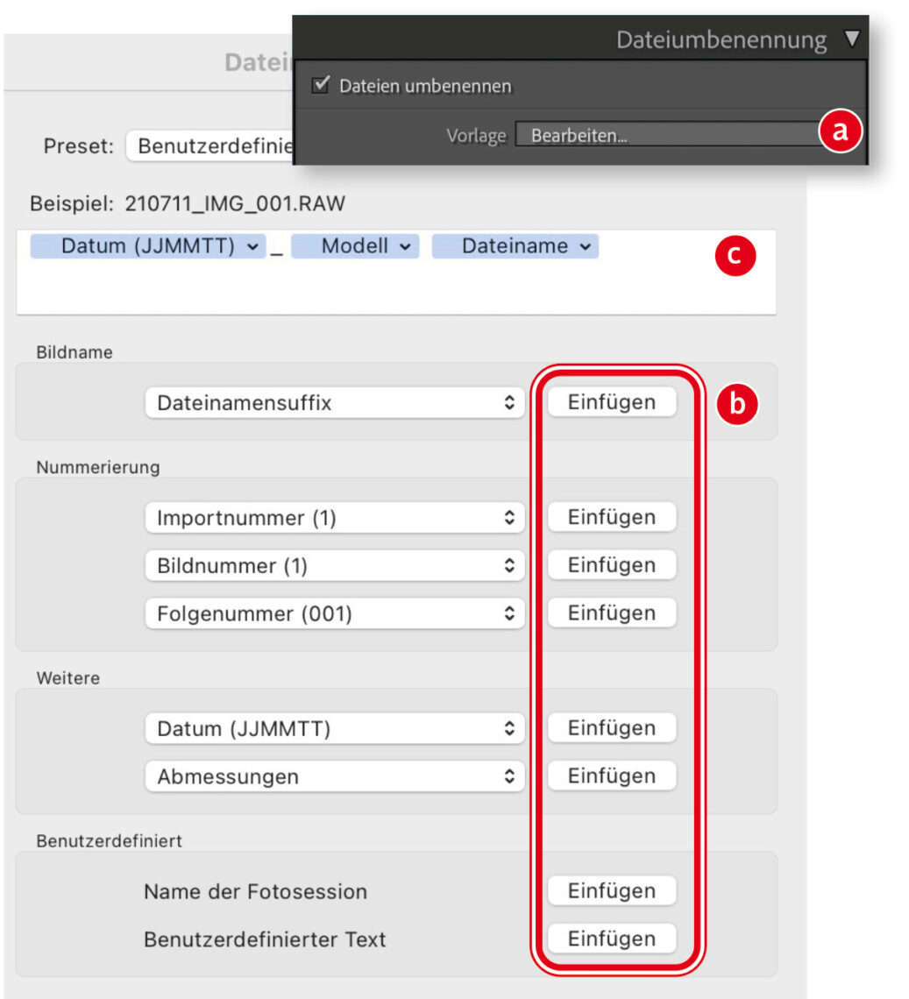Open the Dateinamensuffix dropdown

334,403
